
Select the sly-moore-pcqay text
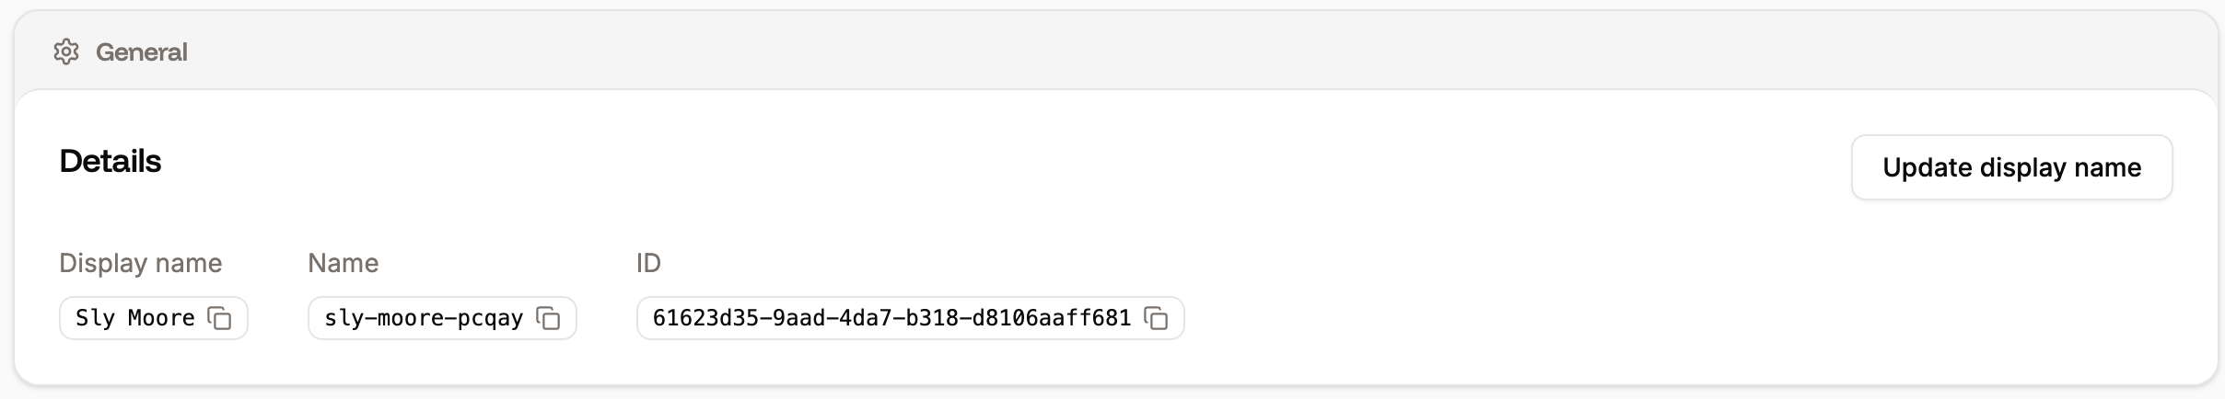pos(424,318)
